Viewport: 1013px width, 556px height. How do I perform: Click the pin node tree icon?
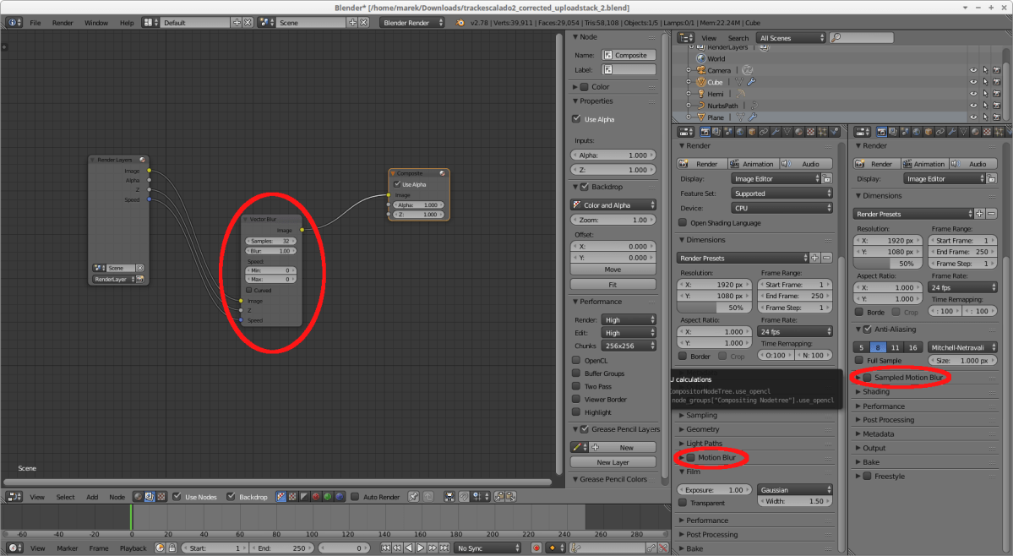413,497
